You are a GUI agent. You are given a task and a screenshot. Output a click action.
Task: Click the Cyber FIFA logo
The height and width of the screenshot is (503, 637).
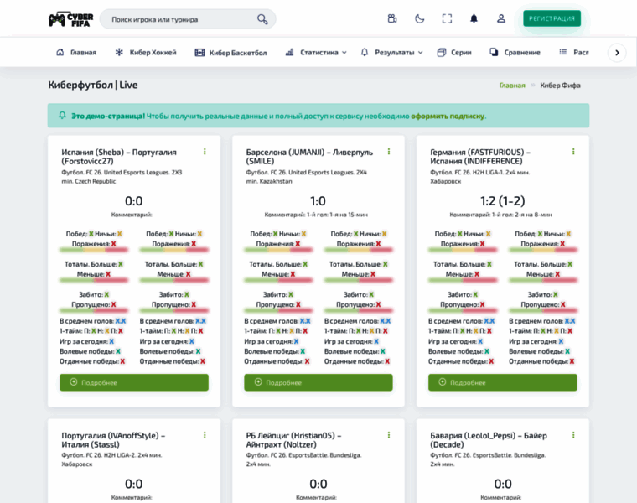[70, 19]
